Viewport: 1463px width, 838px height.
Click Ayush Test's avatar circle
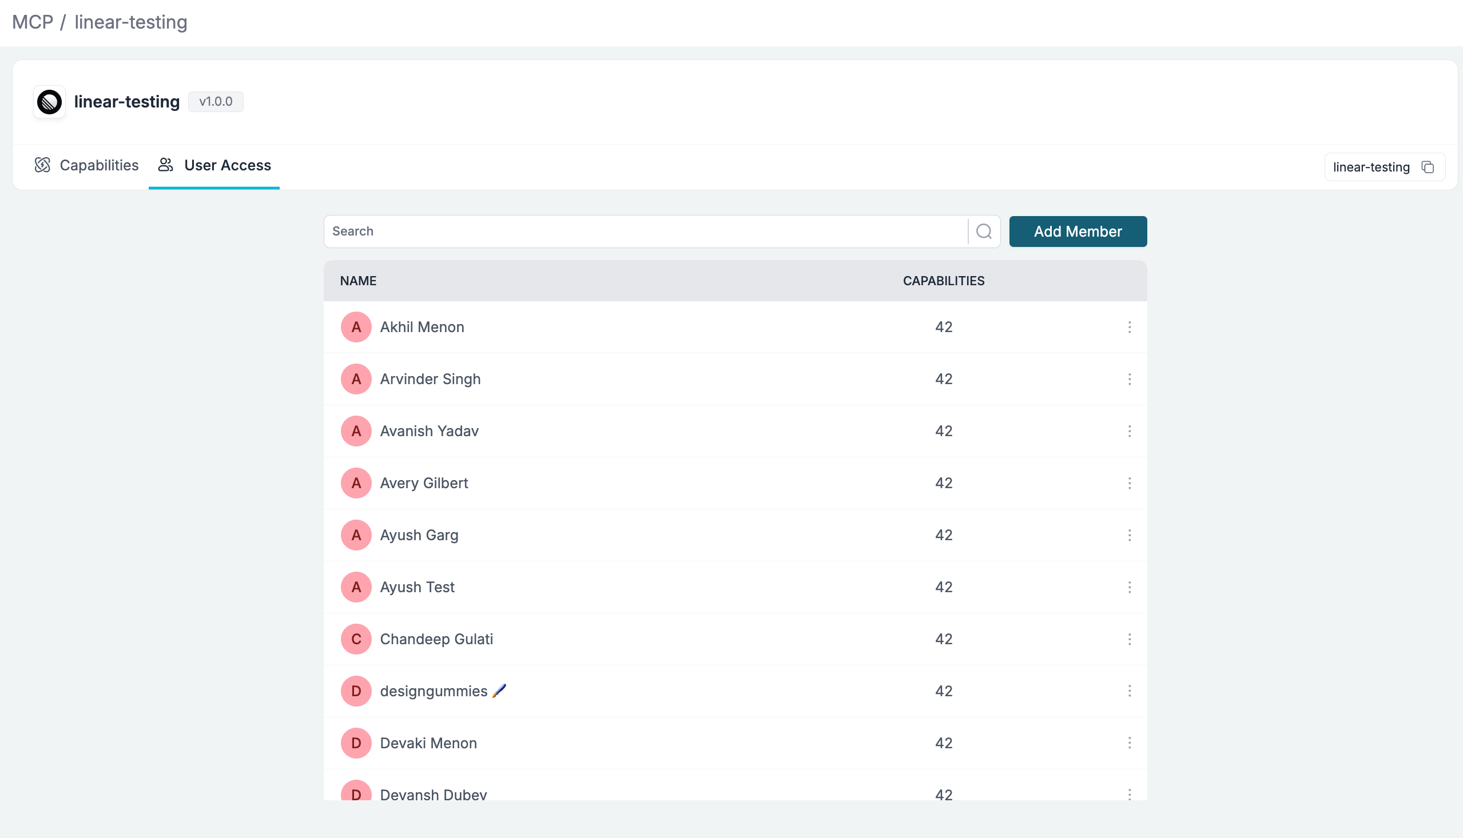tap(356, 587)
